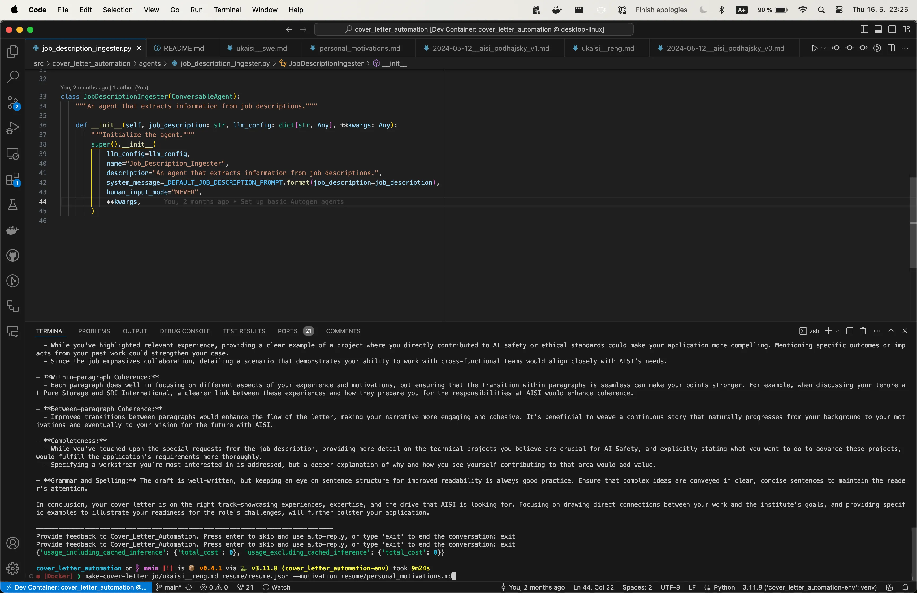Click cover_letter_automation breadcrumb folder
917x593 pixels.
(91, 63)
